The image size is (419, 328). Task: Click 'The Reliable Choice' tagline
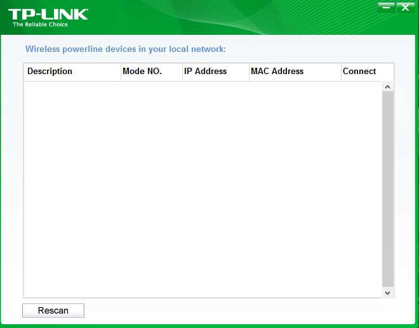pos(40,25)
